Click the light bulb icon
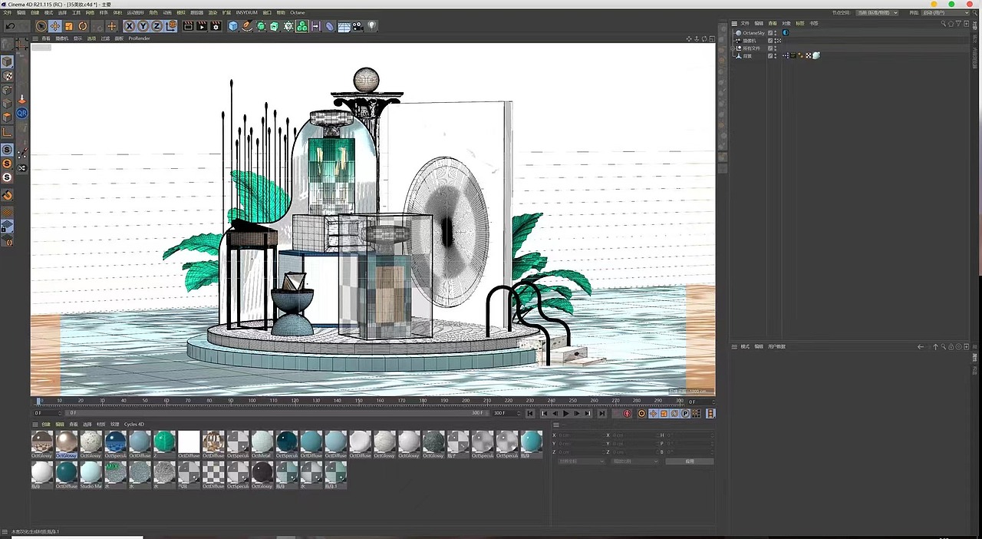The width and height of the screenshot is (982, 539). click(372, 26)
